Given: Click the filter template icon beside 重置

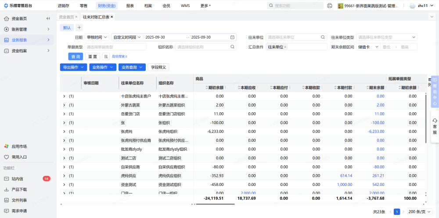Looking at the screenshot, I should point(105,57).
